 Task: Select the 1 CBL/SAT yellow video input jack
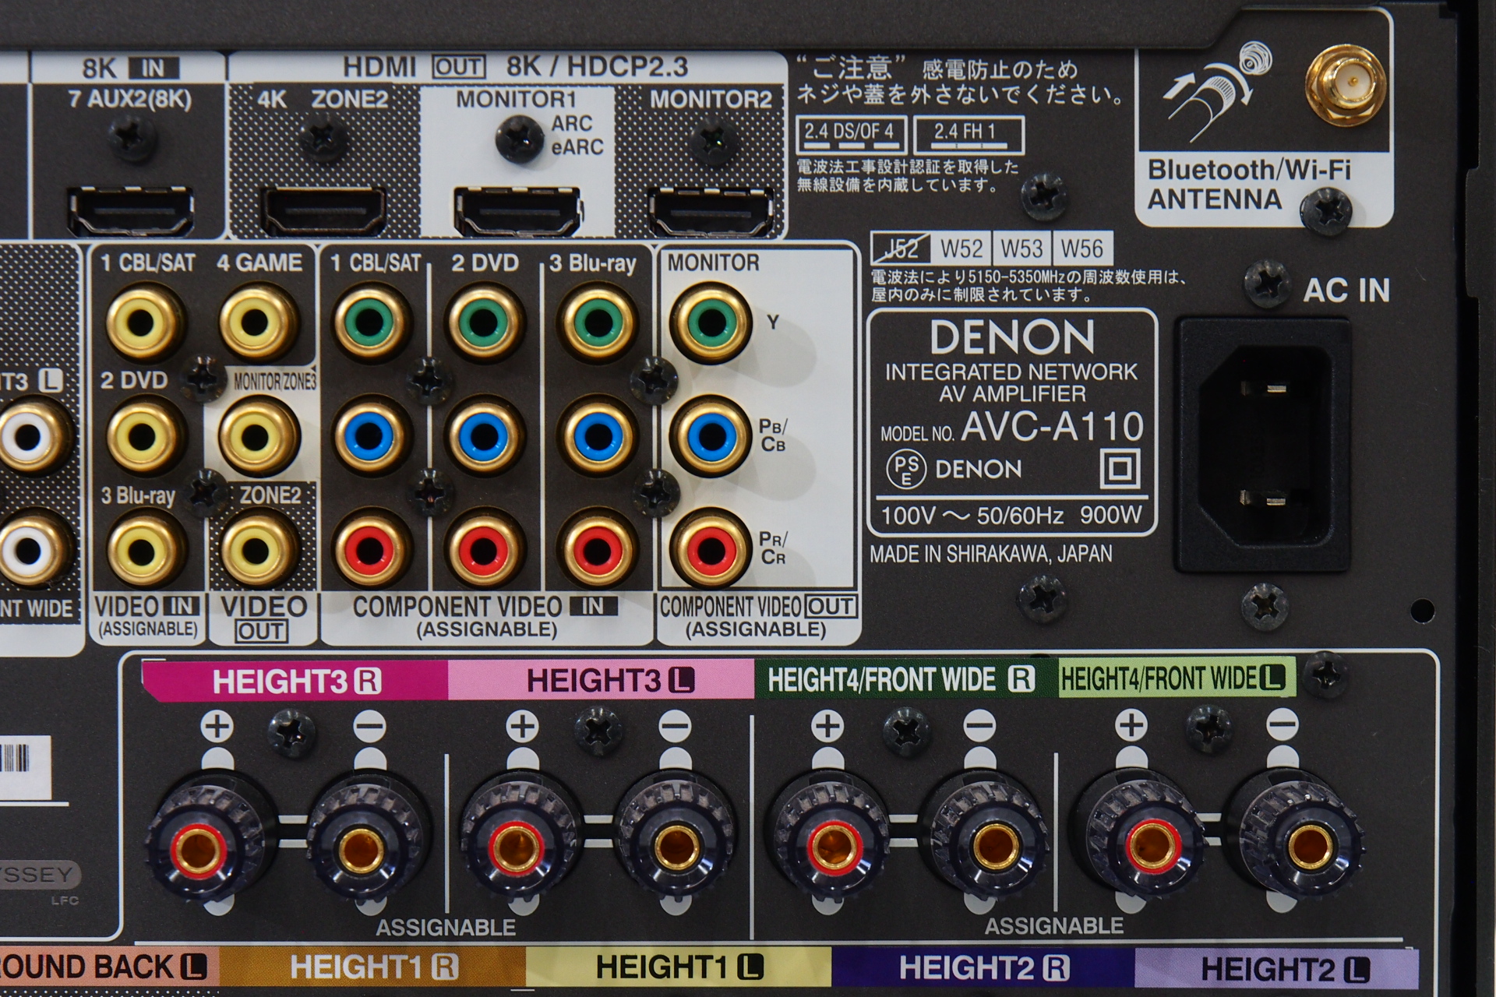click(x=143, y=322)
